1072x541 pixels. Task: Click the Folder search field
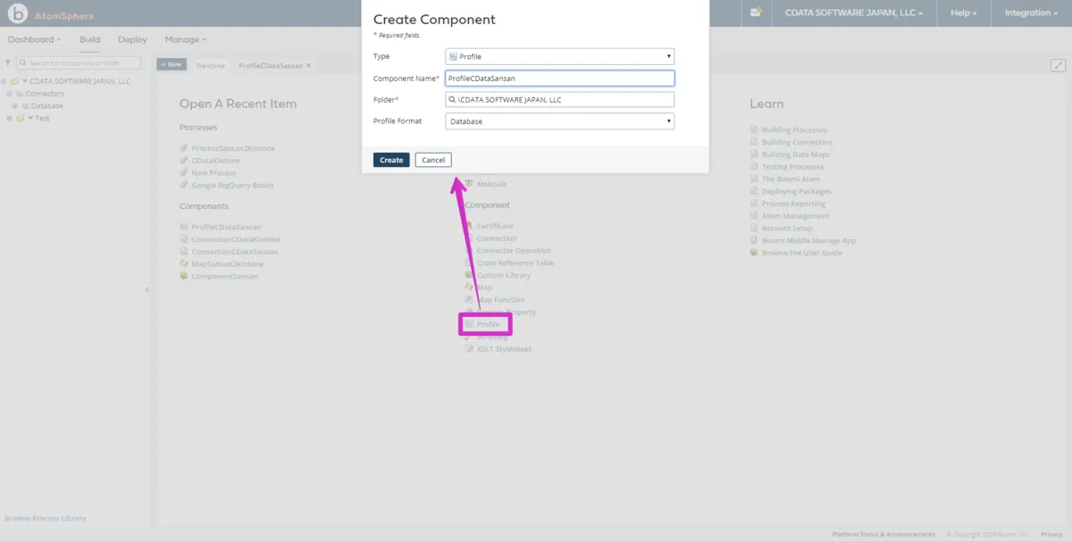click(x=559, y=100)
